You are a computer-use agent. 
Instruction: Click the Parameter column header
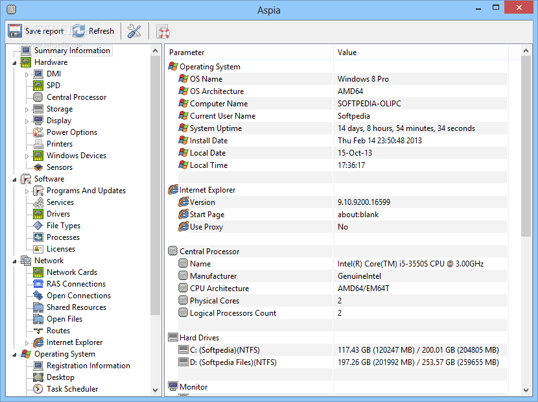point(250,53)
